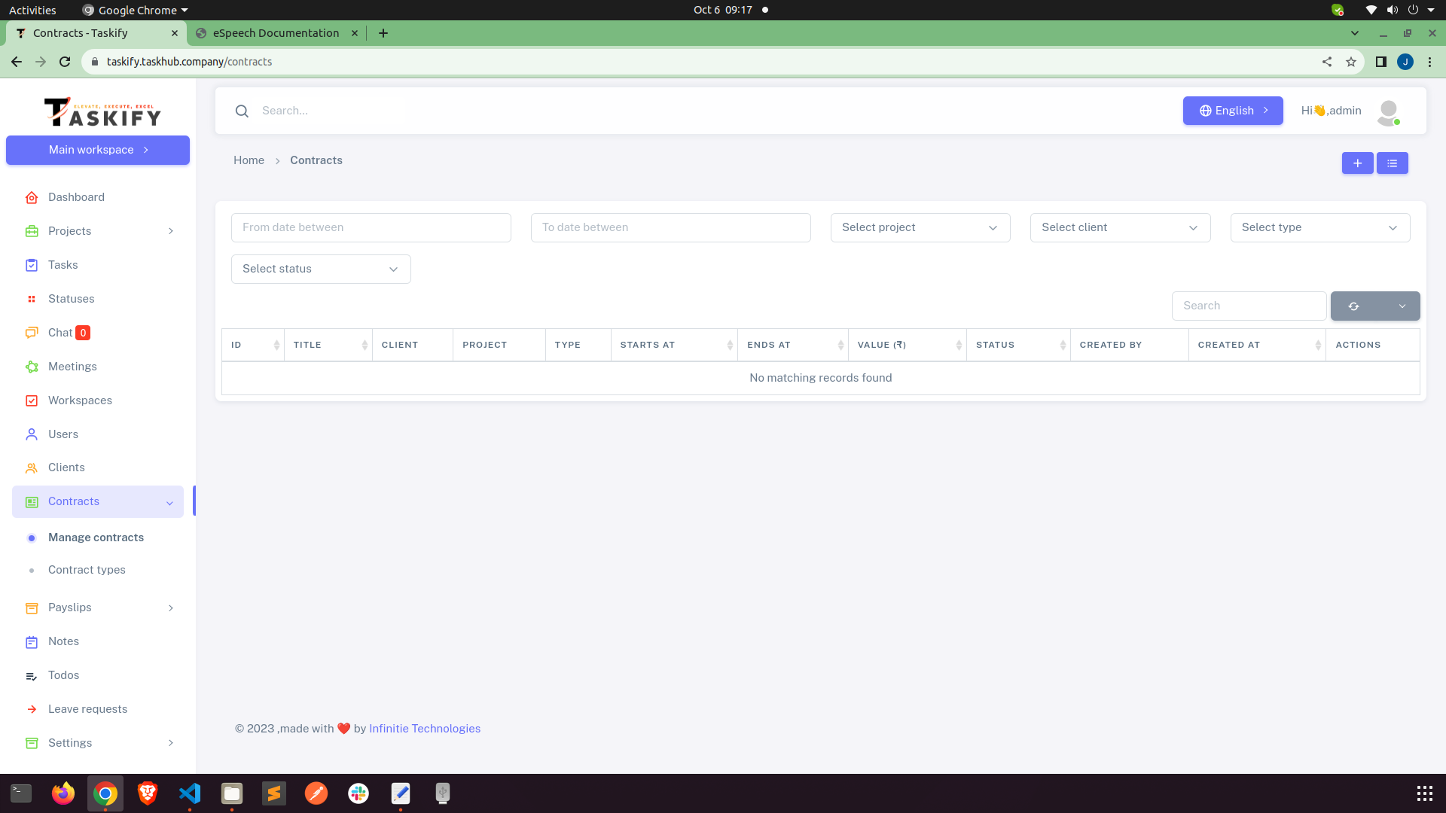1446x813 pixels.
Task: Open the Select status dropdown
Action: click(320, 269)
